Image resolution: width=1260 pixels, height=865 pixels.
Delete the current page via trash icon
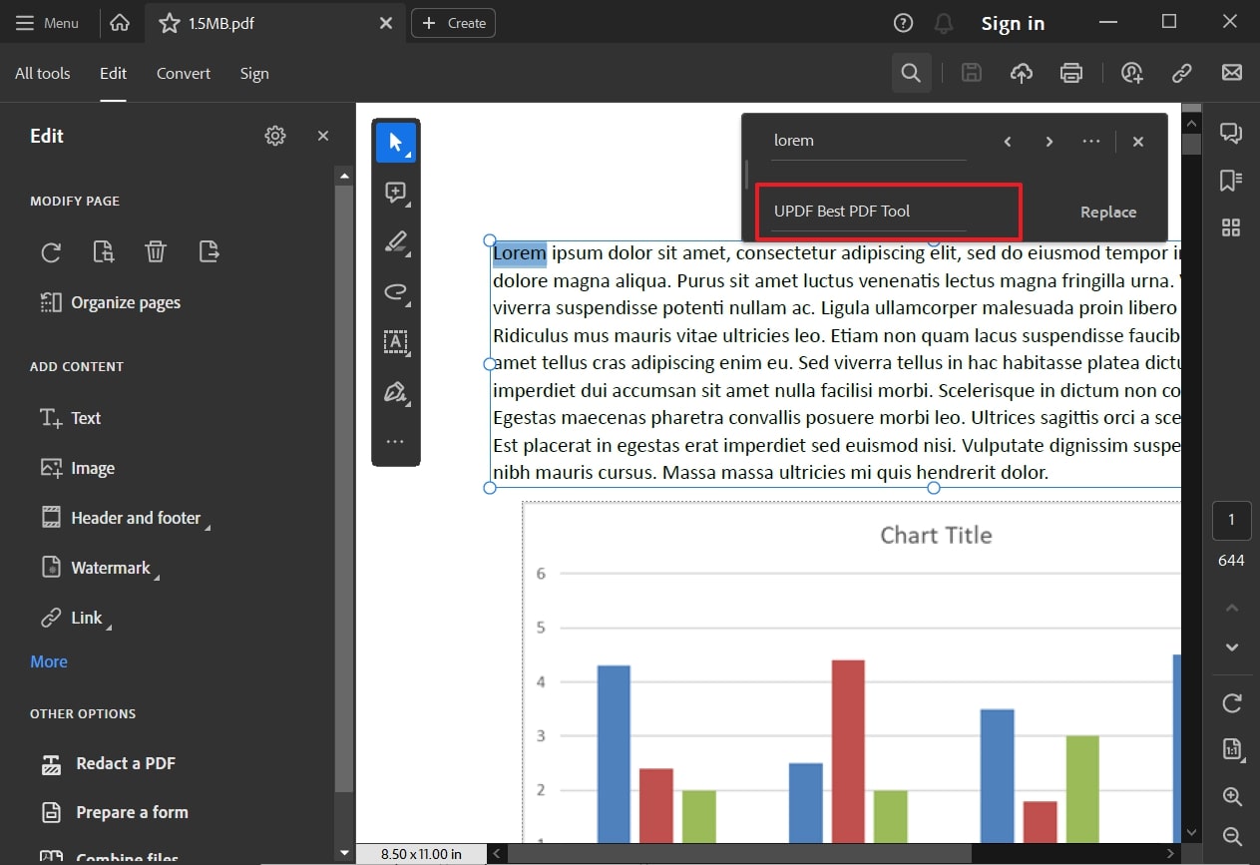click(x=156, y=251)
